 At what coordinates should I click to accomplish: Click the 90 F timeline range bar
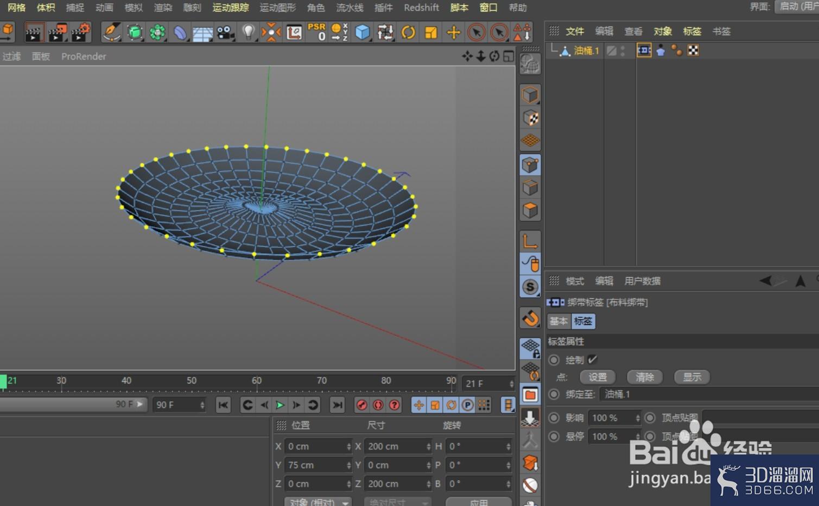(x=73, y=405)
